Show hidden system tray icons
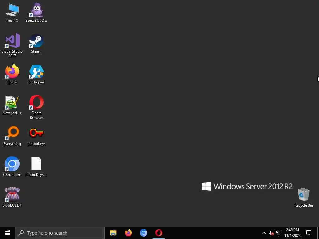Image resolution: width=319 pixels, height=239 pixels. pyautogui.click(x=264, y=233)
